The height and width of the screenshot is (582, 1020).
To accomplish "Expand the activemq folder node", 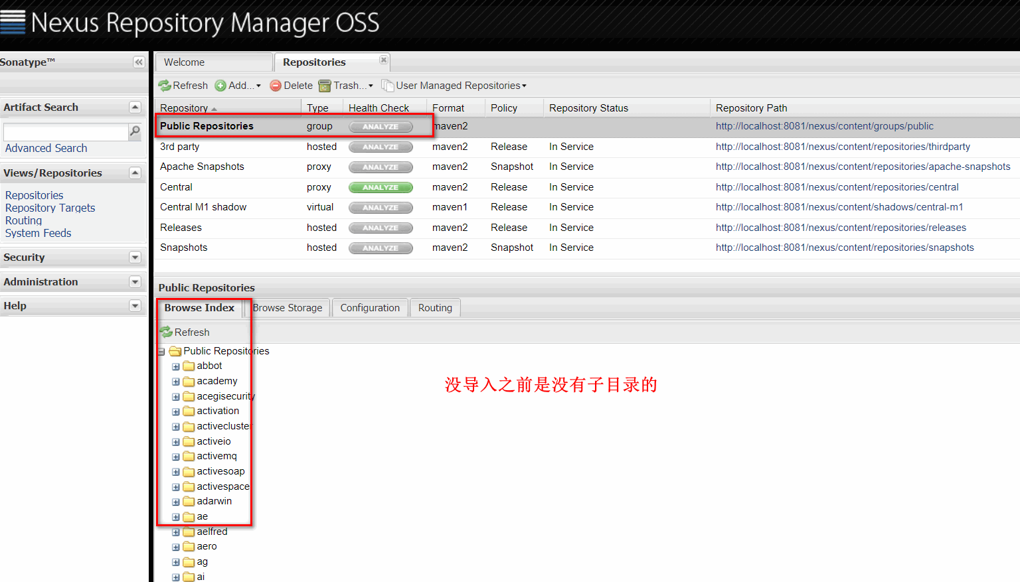I will tap(176, 457).
